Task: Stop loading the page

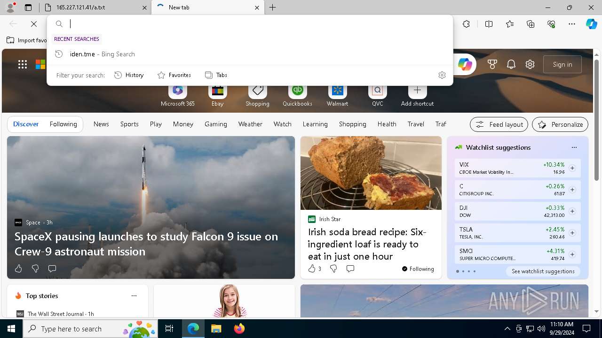Action: (x=34, y=24)
